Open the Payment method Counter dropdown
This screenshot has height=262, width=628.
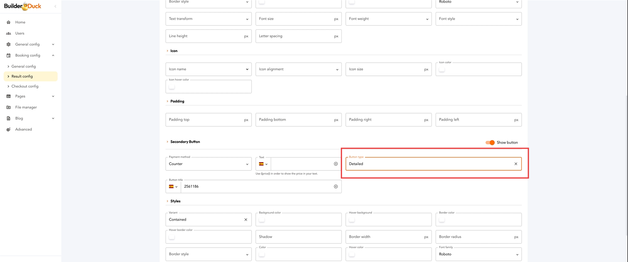[208, 164]
